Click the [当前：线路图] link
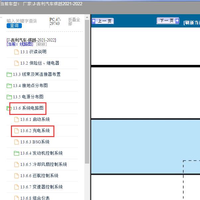Image resolution: width=200 pixels, height=200 pixels. [x=20, y=44]
